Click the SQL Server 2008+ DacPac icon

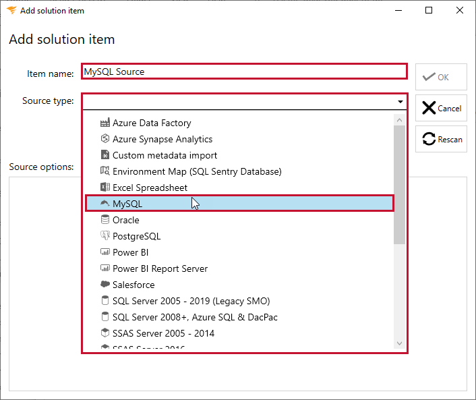[x=105, y=316]
